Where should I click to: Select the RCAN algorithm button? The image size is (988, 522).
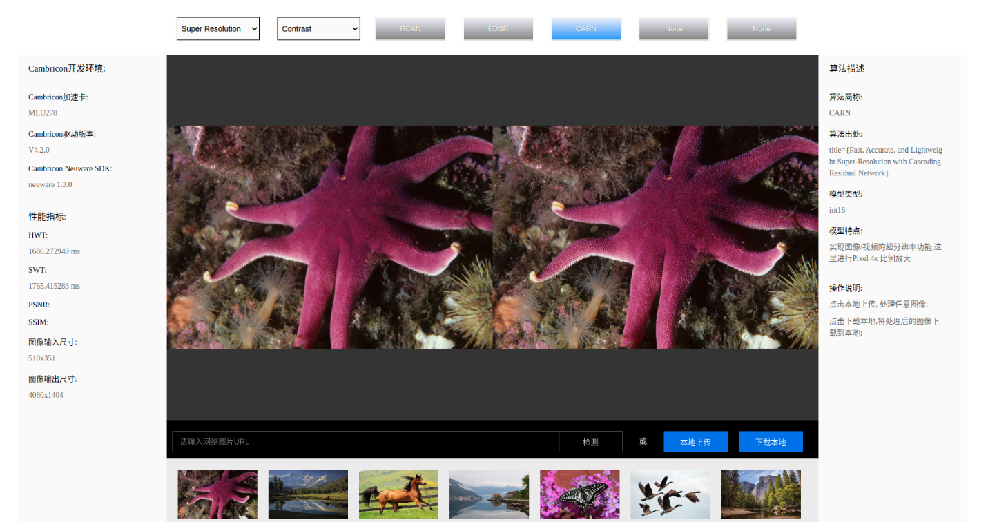(410, 29)
